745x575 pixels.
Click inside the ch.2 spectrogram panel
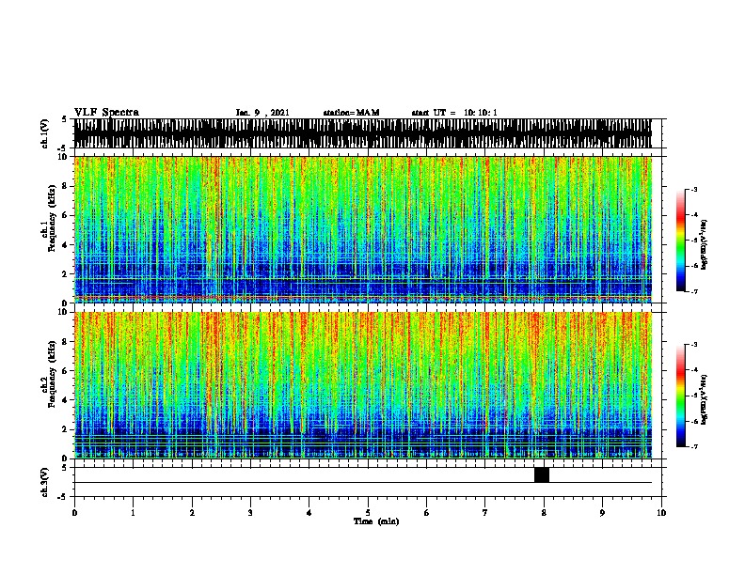pyautogui.click(x=363, y=385)
